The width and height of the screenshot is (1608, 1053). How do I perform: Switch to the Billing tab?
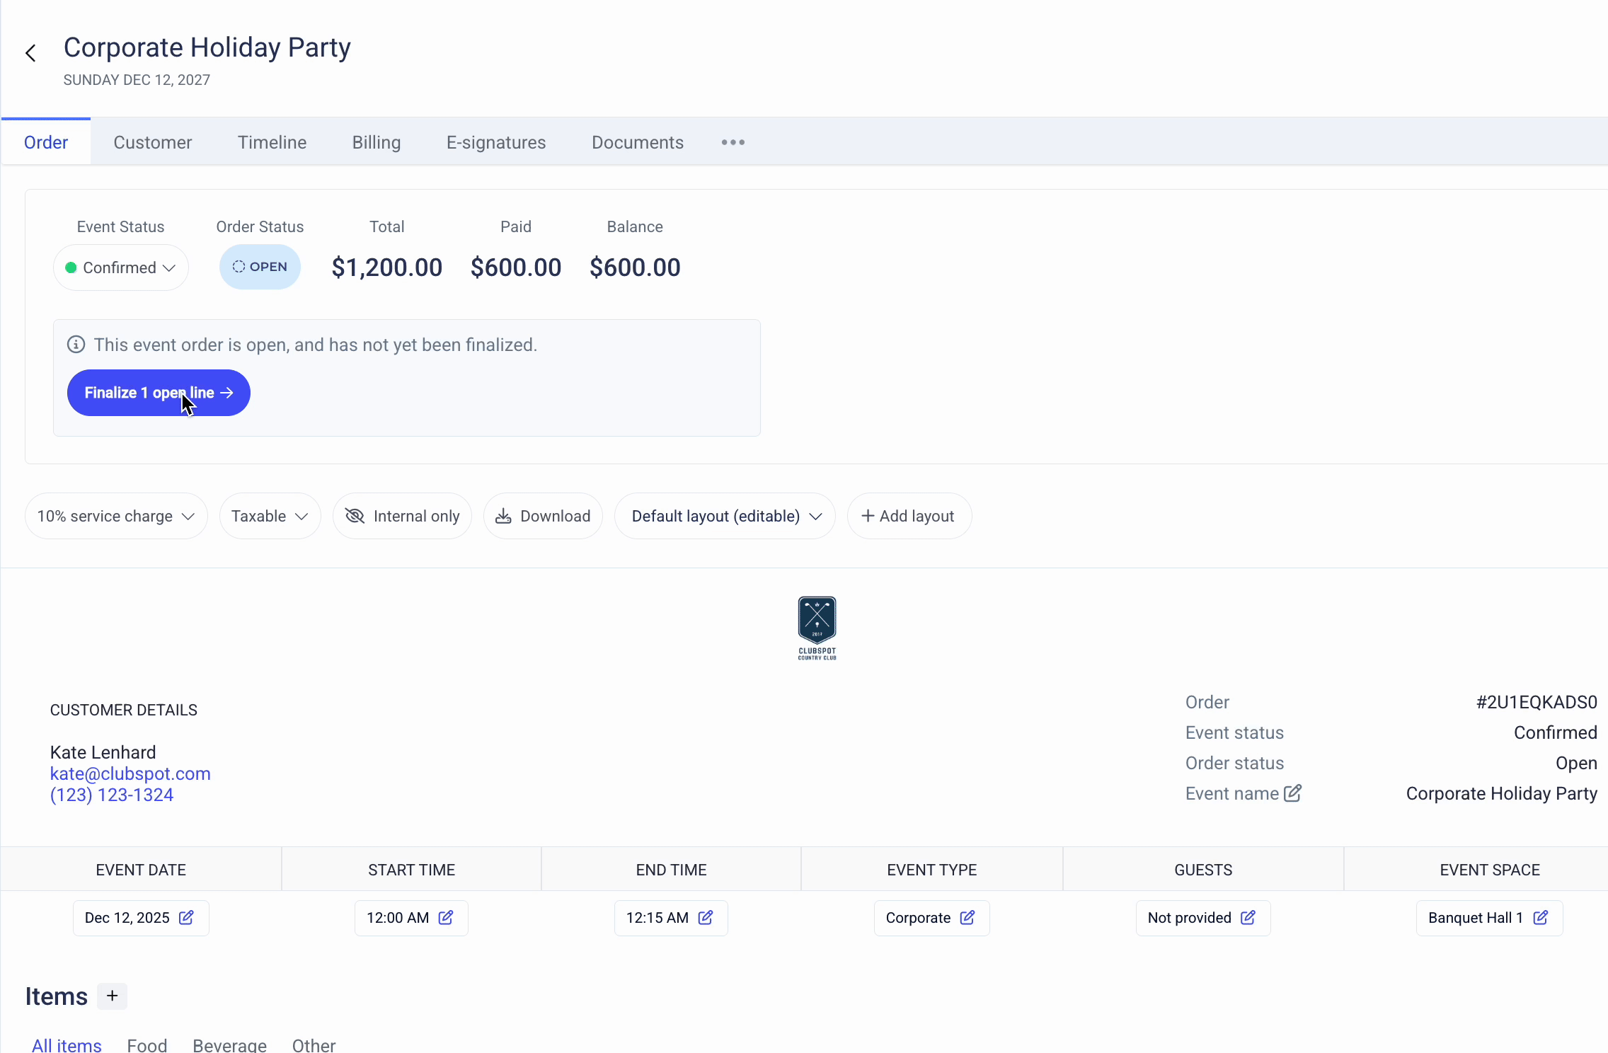pyautogui.click(x=377, y=142)
